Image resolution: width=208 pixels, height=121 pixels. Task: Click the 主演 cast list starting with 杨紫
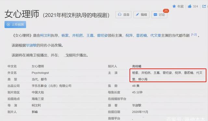[167, 76]
